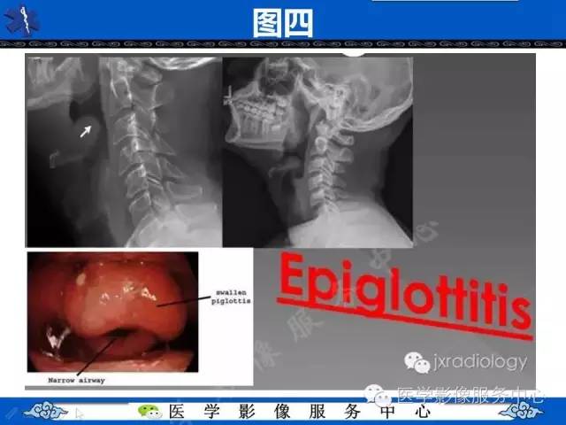Click the WeChat watermark icon near 医学影像服务中心
566x425 pixels.
pyautogui.click(x=378, y=396)
